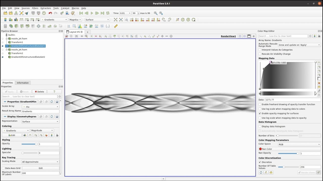Click the Reload gradient filter properties icon

51,102
